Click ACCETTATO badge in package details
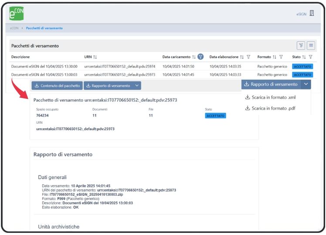Screen dimensions: 326x235 click(x=215, y=116)
